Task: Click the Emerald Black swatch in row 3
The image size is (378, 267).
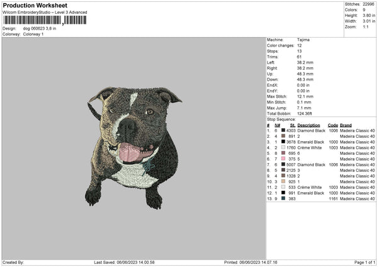Action: click(283, 142)
